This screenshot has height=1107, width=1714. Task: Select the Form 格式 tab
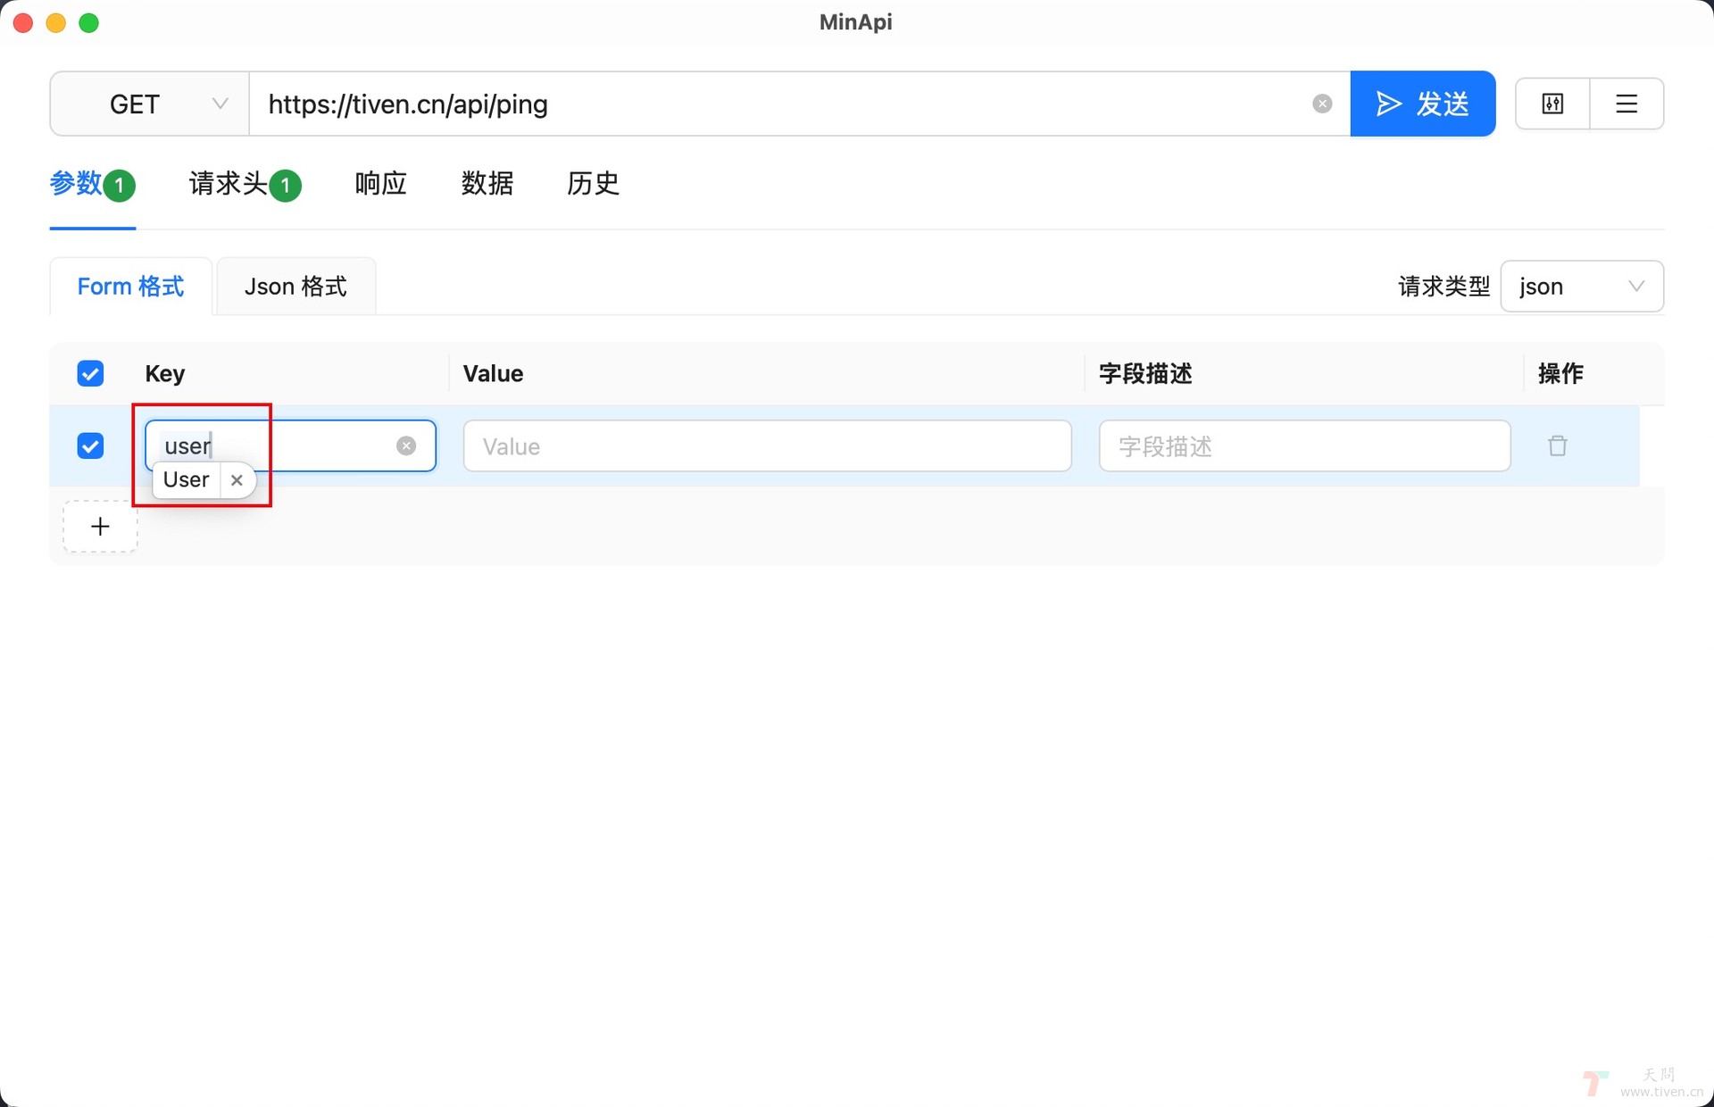131,287
